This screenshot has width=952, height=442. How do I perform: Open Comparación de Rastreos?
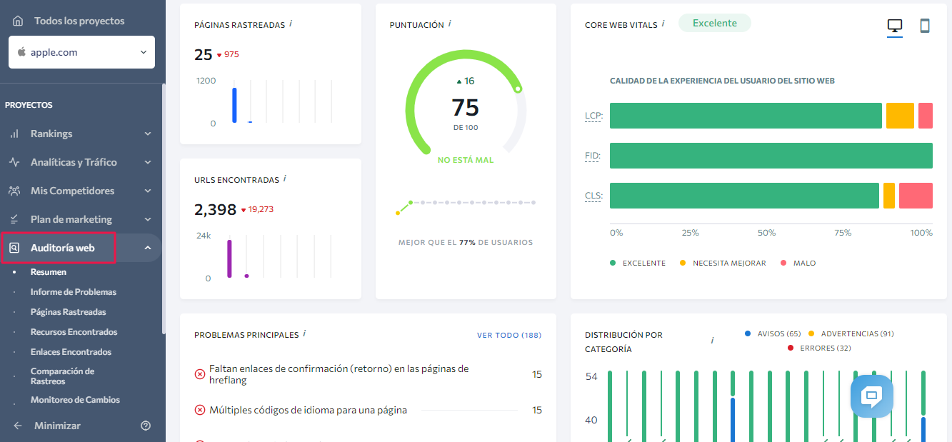point(62,376)
